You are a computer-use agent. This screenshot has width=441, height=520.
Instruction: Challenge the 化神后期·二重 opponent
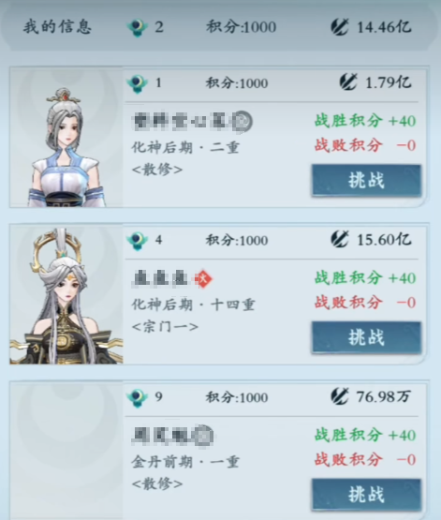point(366,181)
